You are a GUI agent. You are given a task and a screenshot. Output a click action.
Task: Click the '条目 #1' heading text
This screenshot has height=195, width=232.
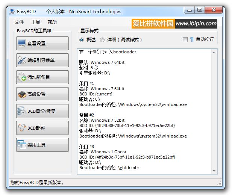click(86, 83)
